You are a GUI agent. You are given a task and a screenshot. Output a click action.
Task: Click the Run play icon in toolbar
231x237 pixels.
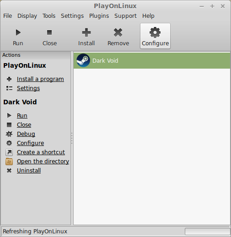18,32
